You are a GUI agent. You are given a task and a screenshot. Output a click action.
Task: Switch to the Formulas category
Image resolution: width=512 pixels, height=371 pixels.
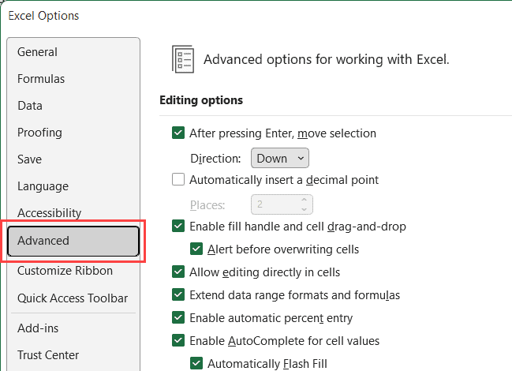[41, 79]
